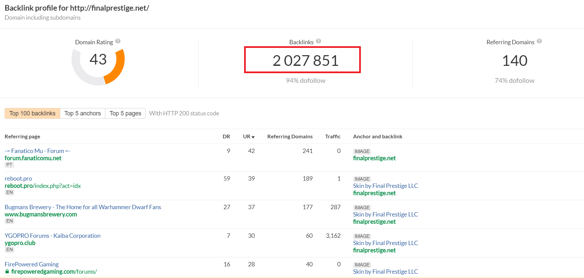Open FirePowered Gaming page title link
584x278 pixels.
point(32,264)
